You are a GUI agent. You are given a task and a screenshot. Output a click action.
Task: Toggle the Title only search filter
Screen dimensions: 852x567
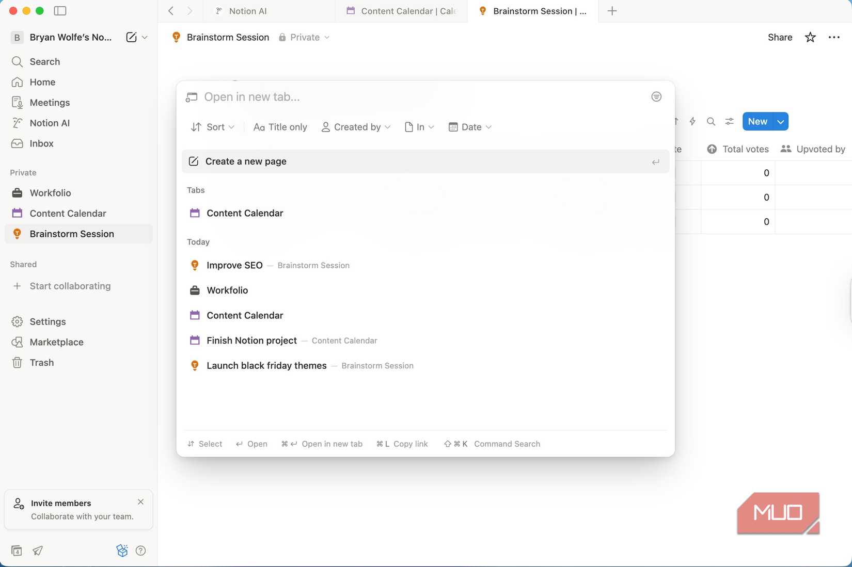pos(280,127)
